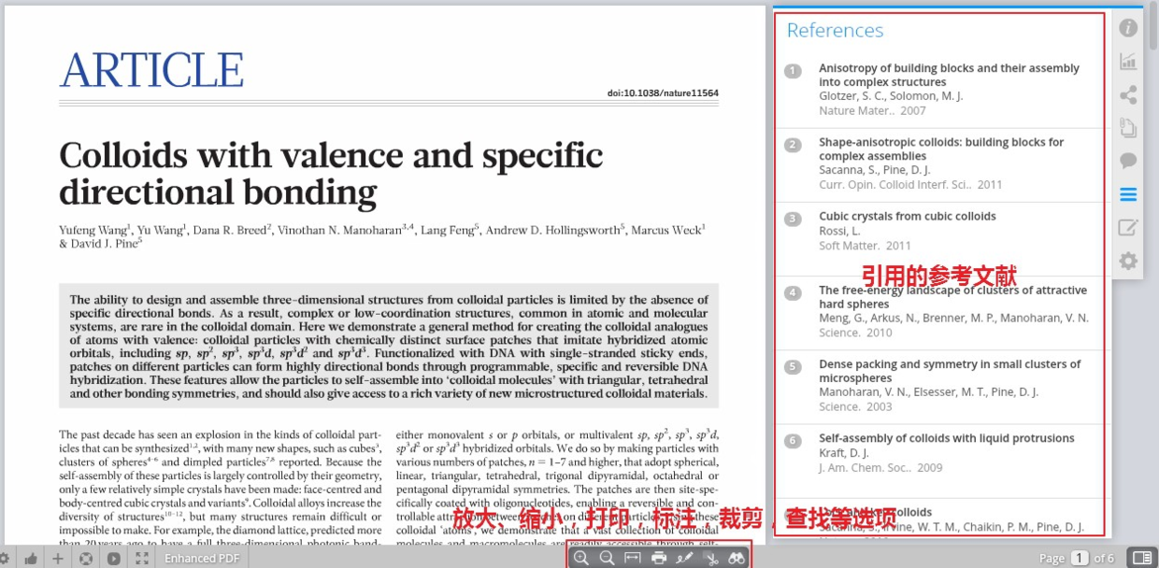Open the related files icon in sidebar

click(1128, 128)
